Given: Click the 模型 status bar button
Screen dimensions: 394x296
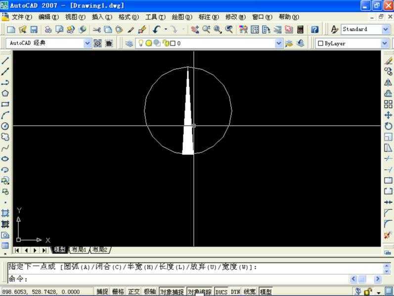Looking at the screenshot, I should coord(265,292).
